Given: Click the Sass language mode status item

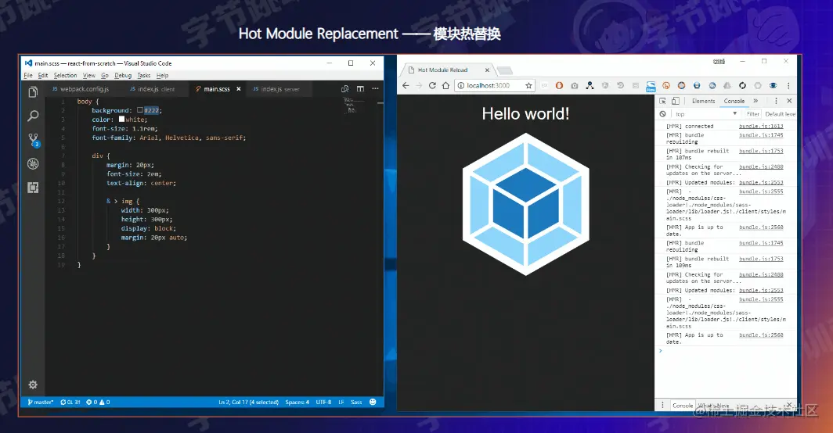Looking at the screenshot, I should coord(356,403).
